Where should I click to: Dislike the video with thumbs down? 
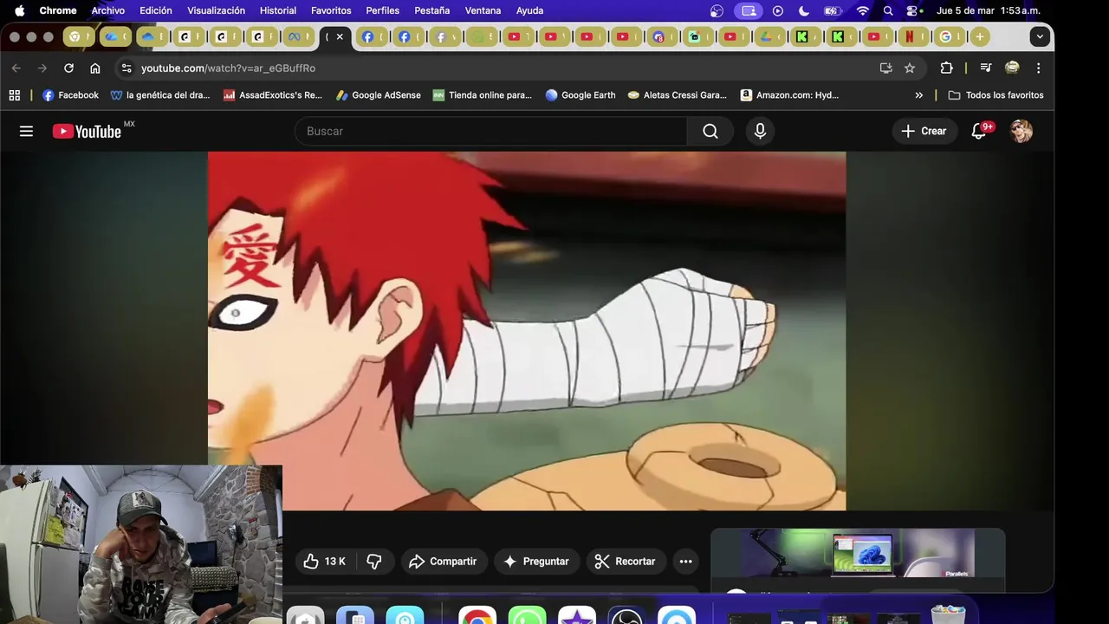click(374, 562)
